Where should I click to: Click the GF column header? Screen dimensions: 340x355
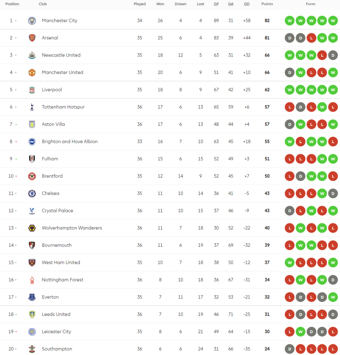(216, 4)
